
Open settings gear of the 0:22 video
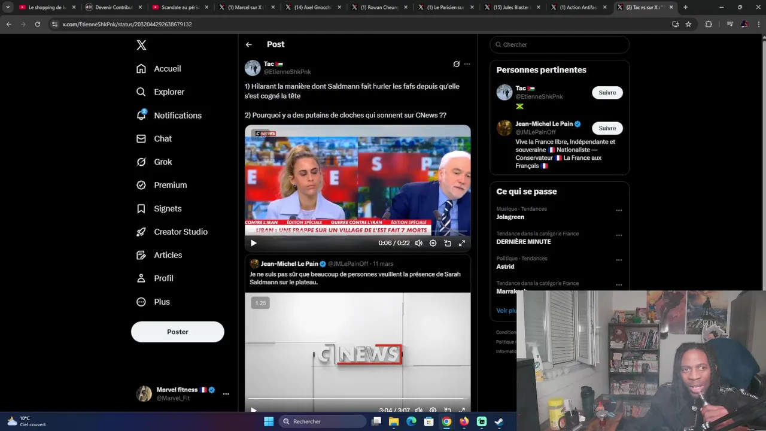(433, 243)
